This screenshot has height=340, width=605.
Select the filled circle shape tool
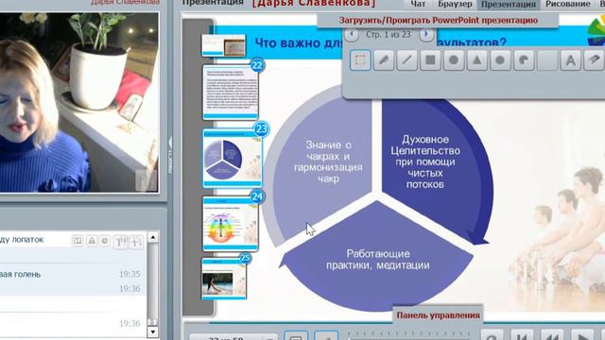[x=454, y=60]
